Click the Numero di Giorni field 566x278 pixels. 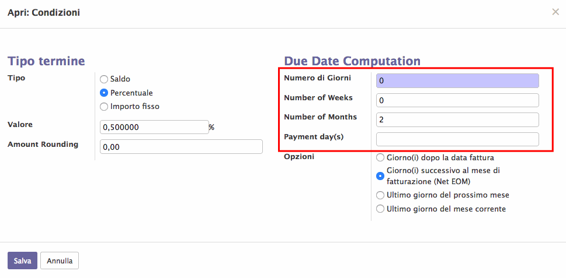457,81
